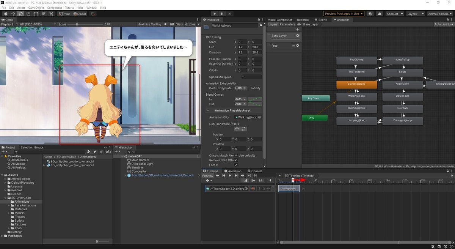The height and width of the screenshot is (249, 455).
Task: Select the Hand tool in the toolbar
Action: pos(6,14)
